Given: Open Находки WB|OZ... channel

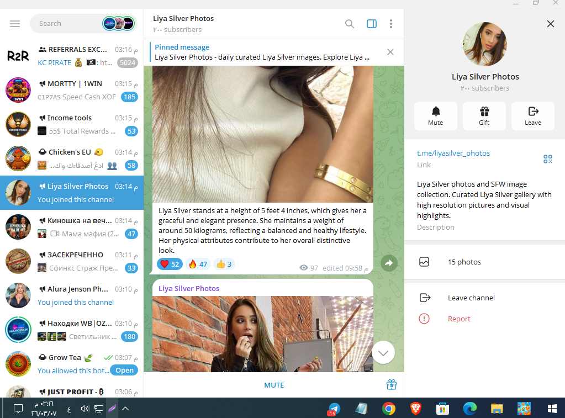Looking at the screenshot, I should point(72,330).
